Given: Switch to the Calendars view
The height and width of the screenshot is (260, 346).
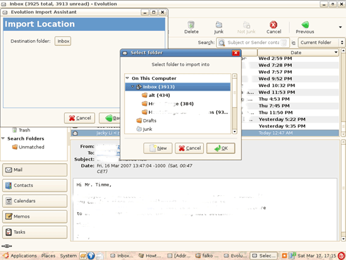Looking at the screenshot, I should click(35, 201).
